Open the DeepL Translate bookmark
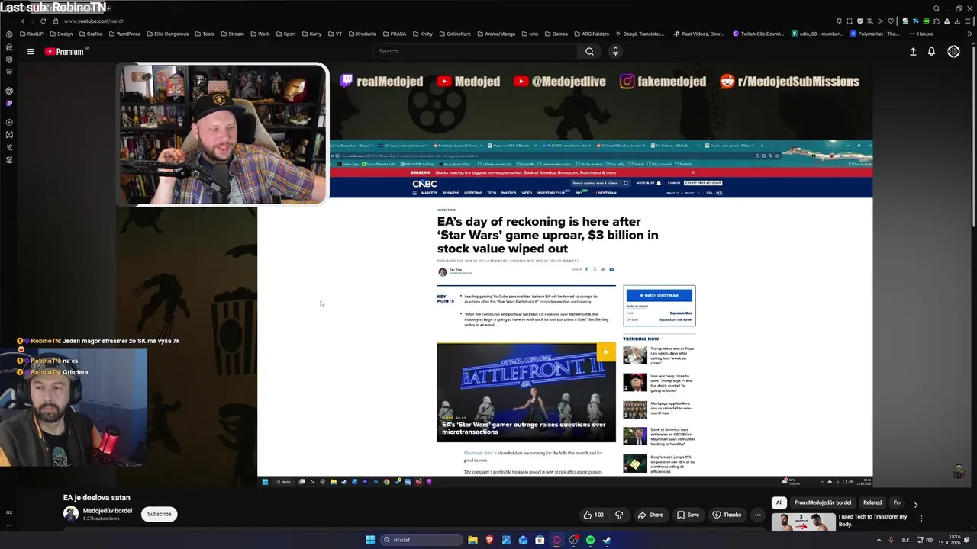977x549 pixels. (640, 34)
